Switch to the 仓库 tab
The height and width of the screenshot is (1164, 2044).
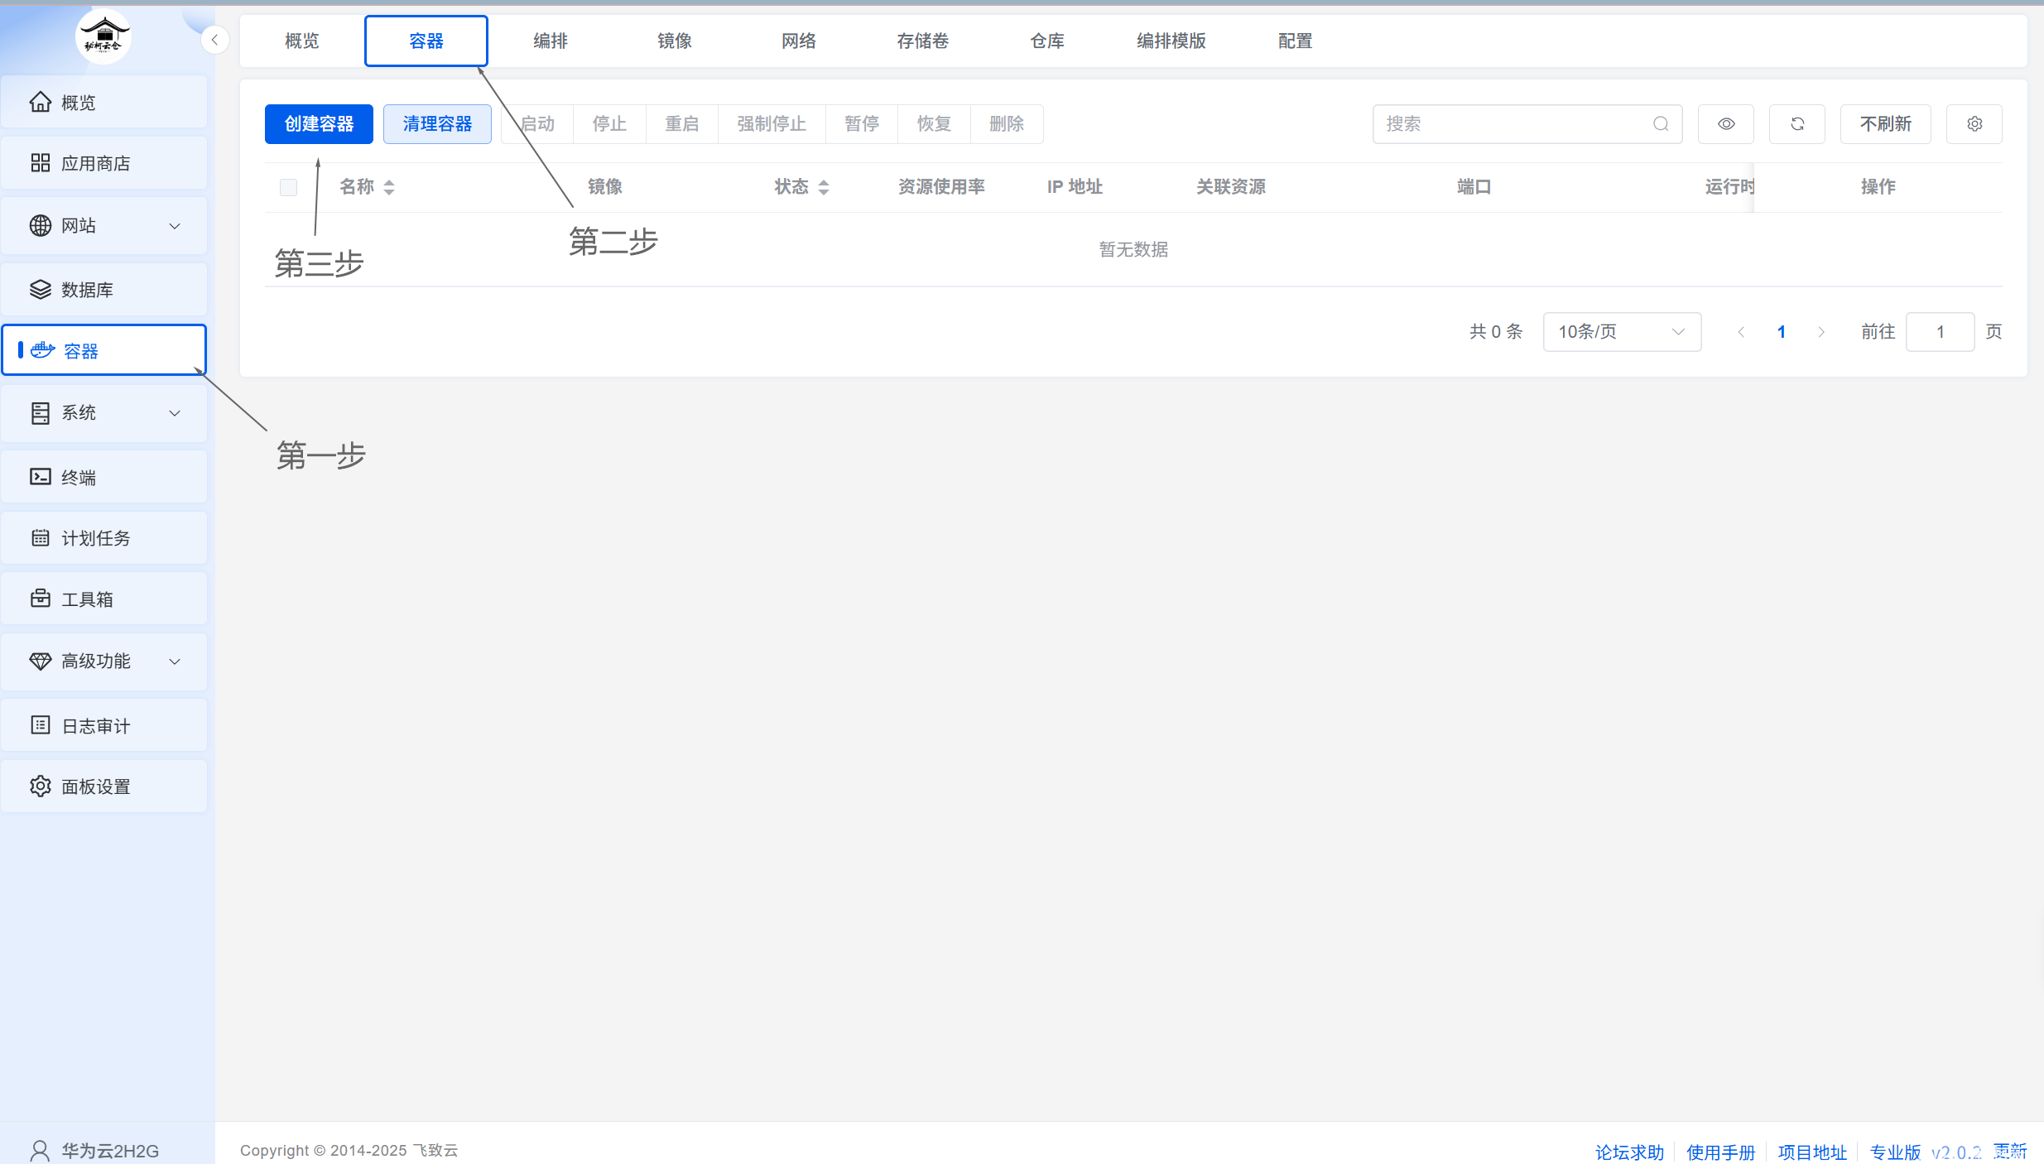[x=1047, y=41]
